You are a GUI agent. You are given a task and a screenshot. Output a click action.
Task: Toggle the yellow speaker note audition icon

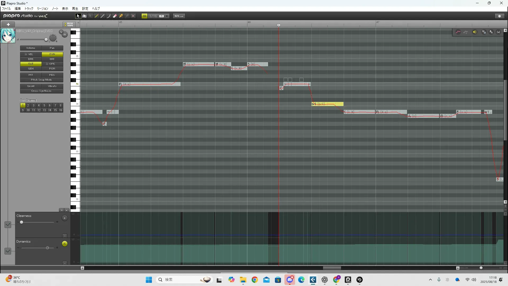475,32
